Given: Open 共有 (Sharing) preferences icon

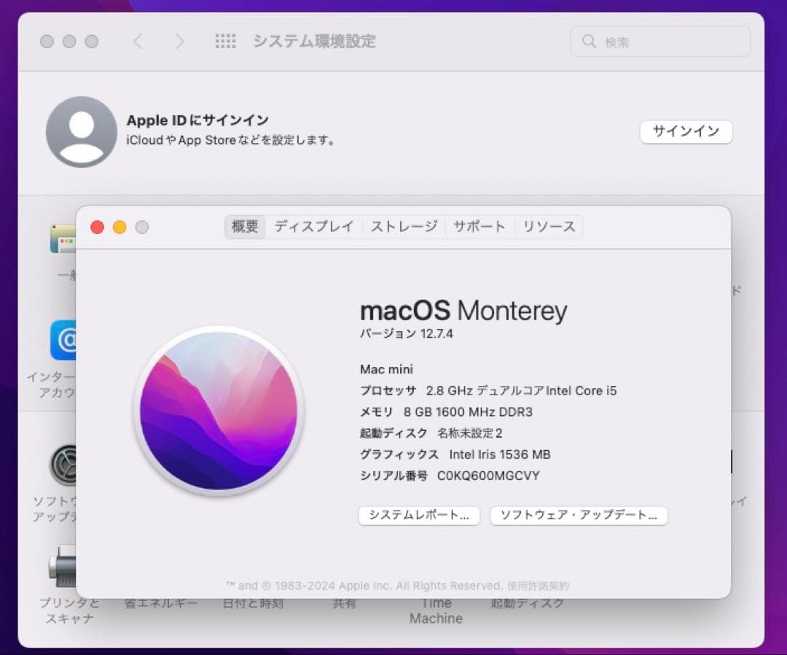Looking at the screenshot, I should (342, 603).
